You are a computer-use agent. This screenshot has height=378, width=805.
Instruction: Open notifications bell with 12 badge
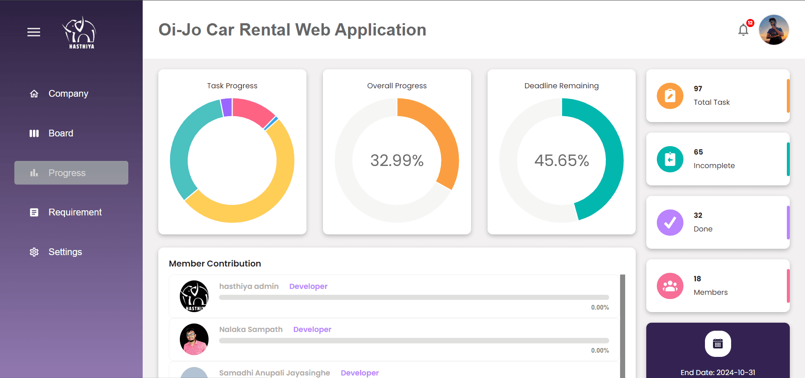pos(743,30)
